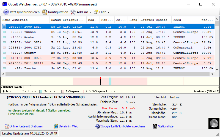Open Konfiguration via its toolbar icon

tap(45, 12)
